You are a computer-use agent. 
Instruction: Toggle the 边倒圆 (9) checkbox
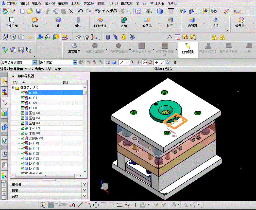[x=22, y=138]
